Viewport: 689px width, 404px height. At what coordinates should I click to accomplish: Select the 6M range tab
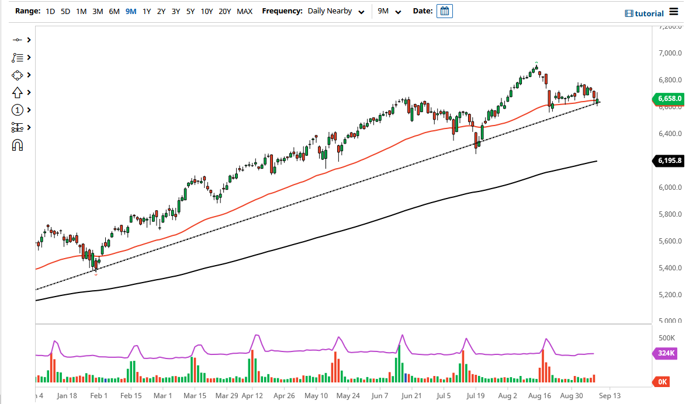(x=114, y=11)
